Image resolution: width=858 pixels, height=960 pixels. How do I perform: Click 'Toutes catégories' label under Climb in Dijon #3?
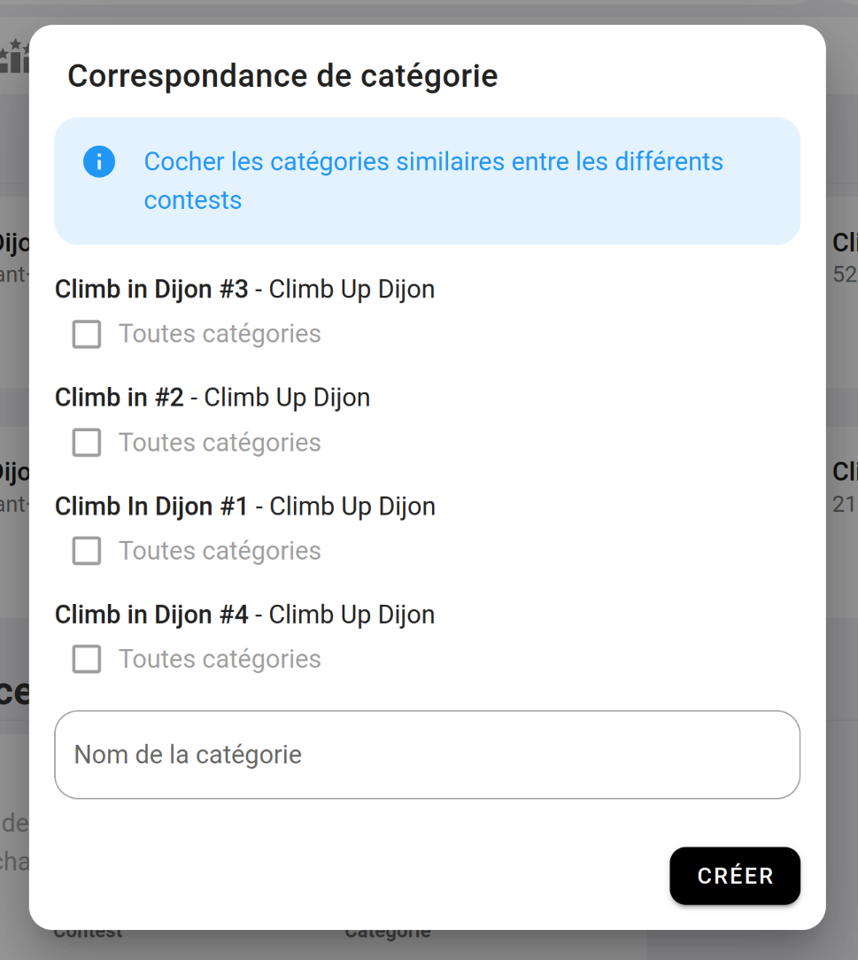[x=220, y=335]
